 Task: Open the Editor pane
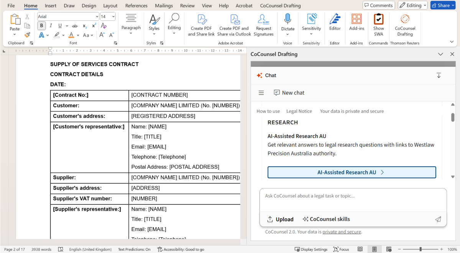[x=335, y=24]
